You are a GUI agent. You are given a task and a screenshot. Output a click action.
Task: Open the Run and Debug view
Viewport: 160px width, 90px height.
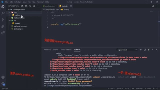[x=3, y=26]
